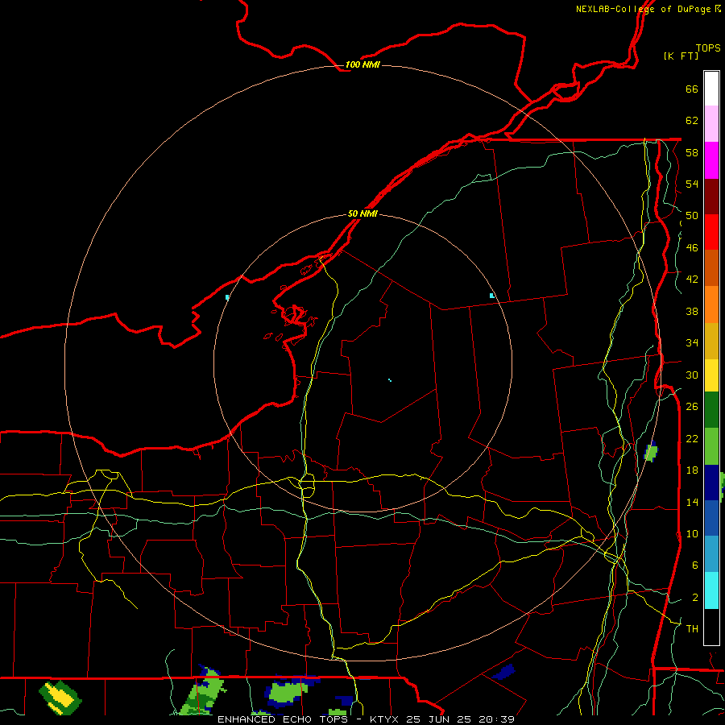Click the "50 NMI" range ring label

pyautogui.click(x=362, y=213)
